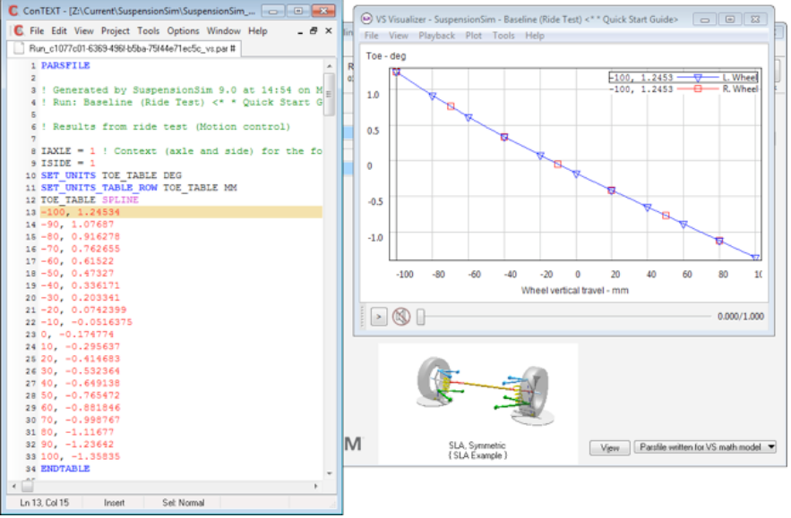Click the line "0, -0.174774"
The image size is (791, 518).
[77, 335]
